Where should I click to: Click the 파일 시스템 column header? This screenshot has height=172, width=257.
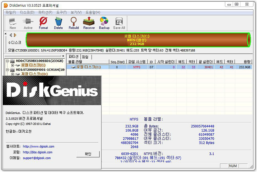pos(137,62)
